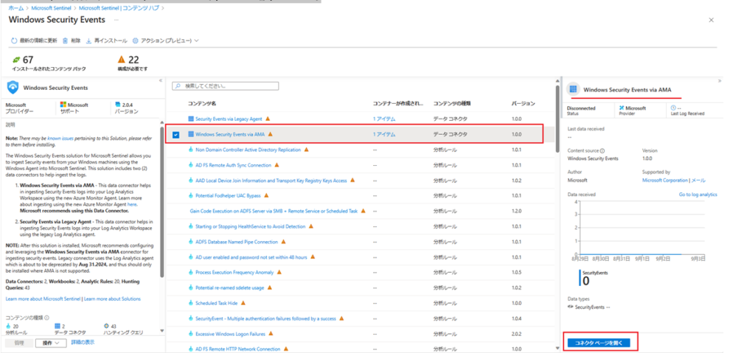Click the データ コネクタ count icon in left pane

[57, 326]
